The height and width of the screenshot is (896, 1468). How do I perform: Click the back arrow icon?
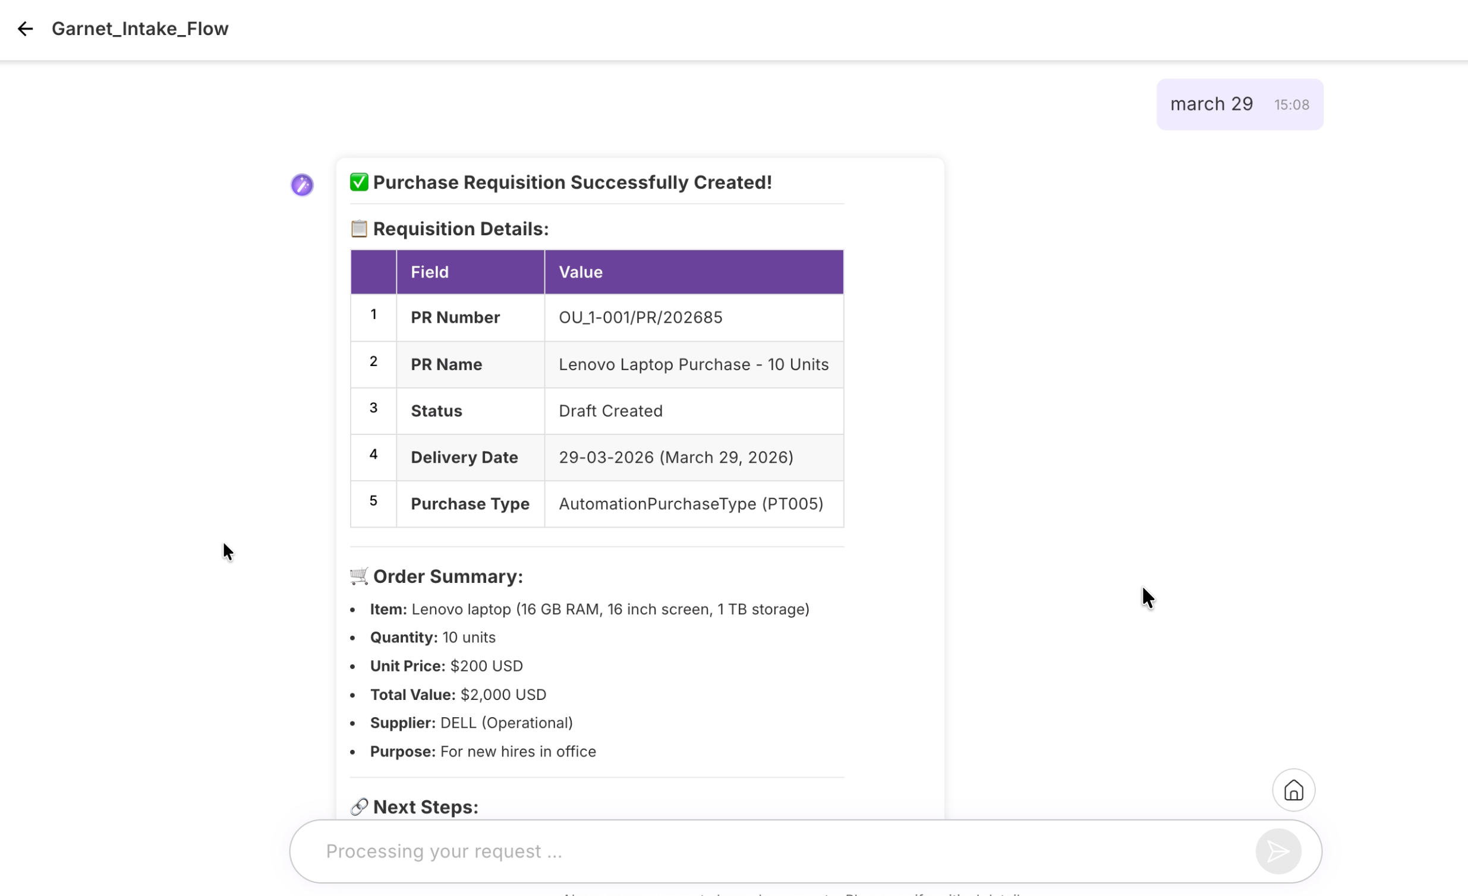pos(25,29)
